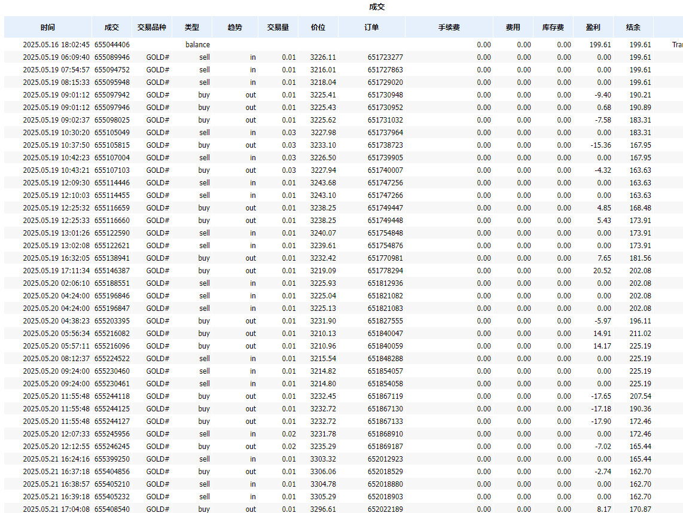Image resolution: width=683 pixels, height=513 pixels.
Task: Click order number 652018880
Action: [x=385, y=484]
